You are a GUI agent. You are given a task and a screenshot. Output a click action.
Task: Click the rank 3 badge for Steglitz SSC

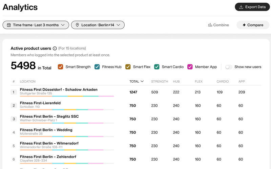click(14, 119)
